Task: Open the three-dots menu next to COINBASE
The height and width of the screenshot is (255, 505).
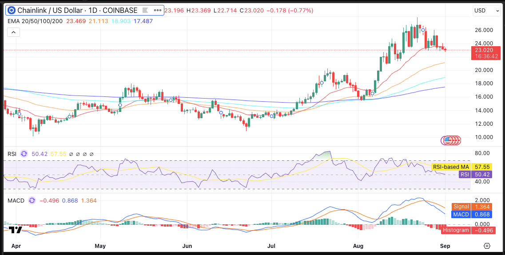Action: [158, 11]
